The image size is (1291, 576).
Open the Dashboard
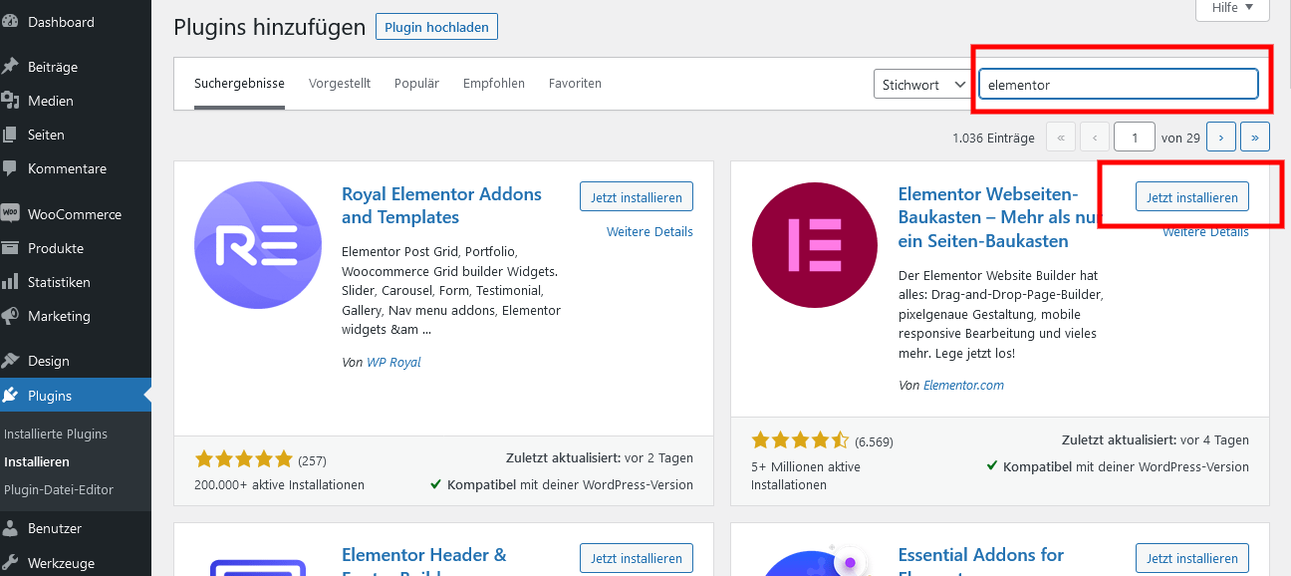coord(60,21)
